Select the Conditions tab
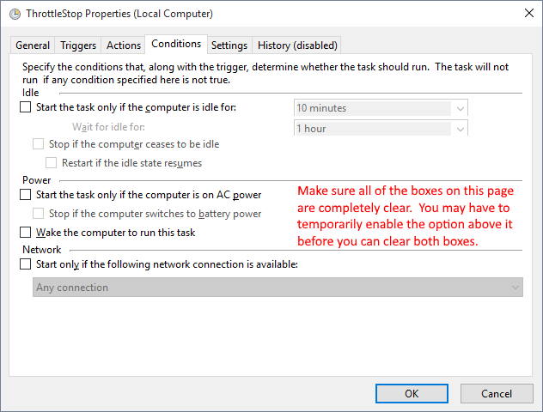The width and height of the screenshot is (543, 412). tap(176, 44)
